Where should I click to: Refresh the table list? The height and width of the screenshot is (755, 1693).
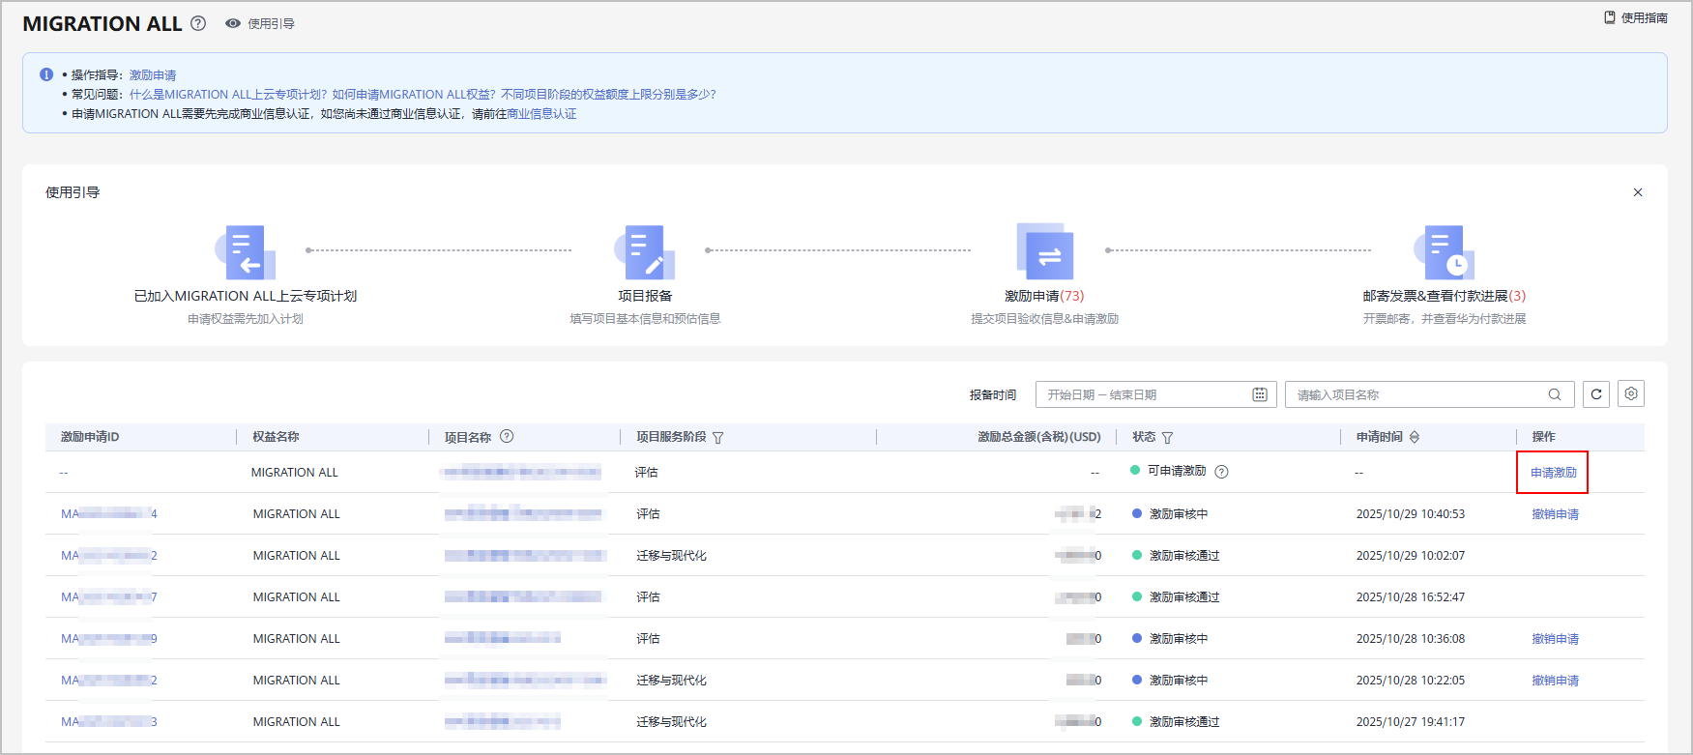click(x=1596, y=394)
